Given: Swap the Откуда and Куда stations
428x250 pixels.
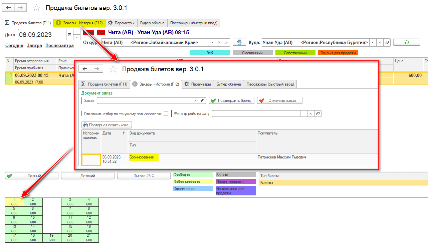Looking at the screenshot, I should coord(239,43).
